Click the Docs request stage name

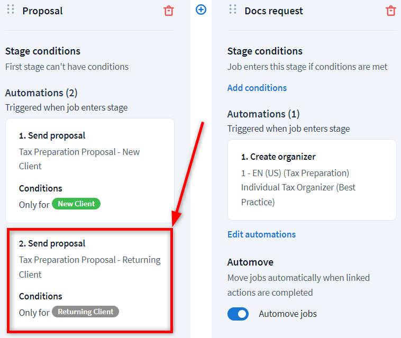(x=274, y=11)
